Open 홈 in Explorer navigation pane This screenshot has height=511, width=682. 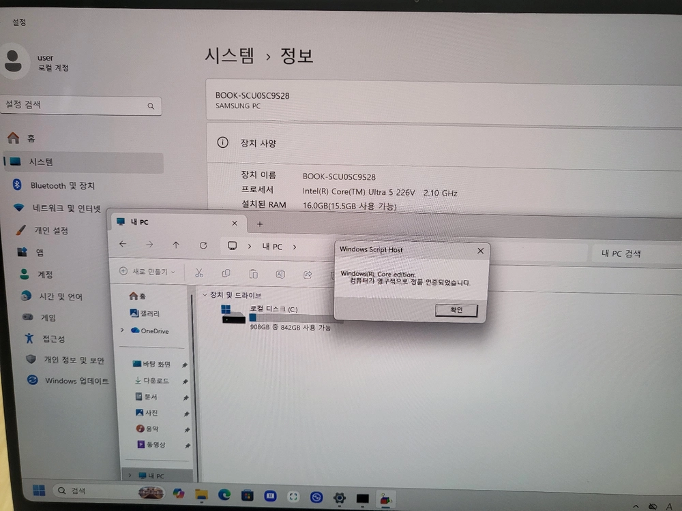(x=138, y=296)
